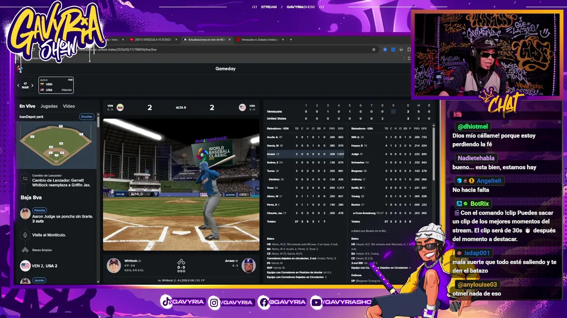Close the 'Actualizaciones en vivo de MLB' tab

(x=229, y=39)
